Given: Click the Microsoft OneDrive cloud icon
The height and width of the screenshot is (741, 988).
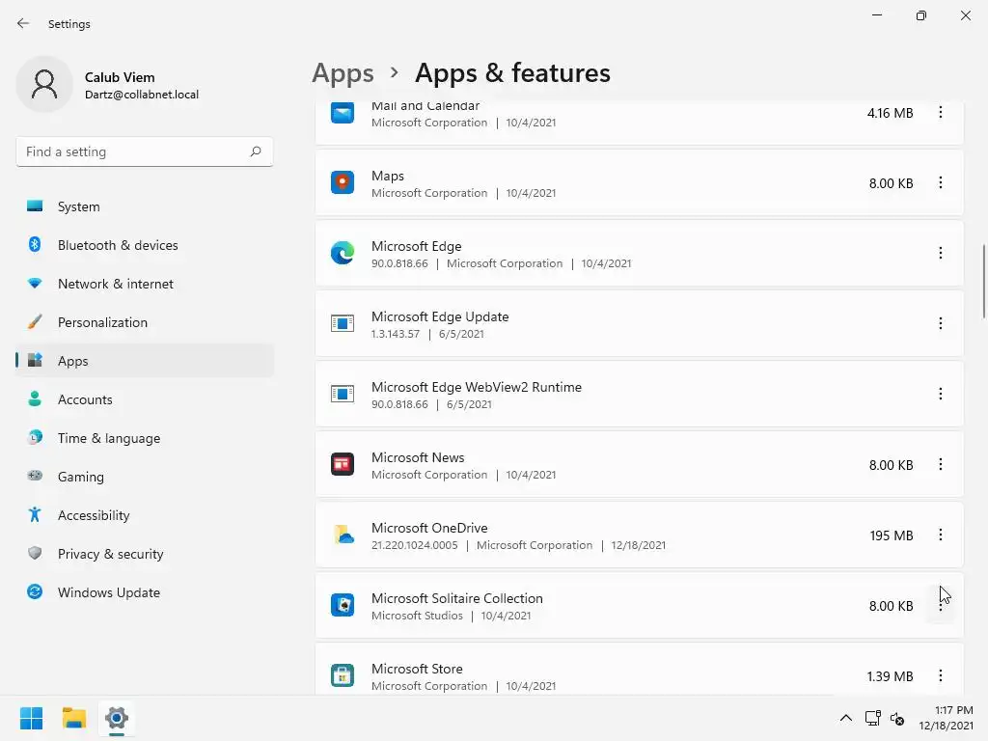Looking at the screenshot, I should point(343,535).
